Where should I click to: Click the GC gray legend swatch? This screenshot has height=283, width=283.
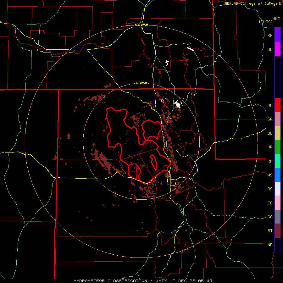(x=278, y=217)
